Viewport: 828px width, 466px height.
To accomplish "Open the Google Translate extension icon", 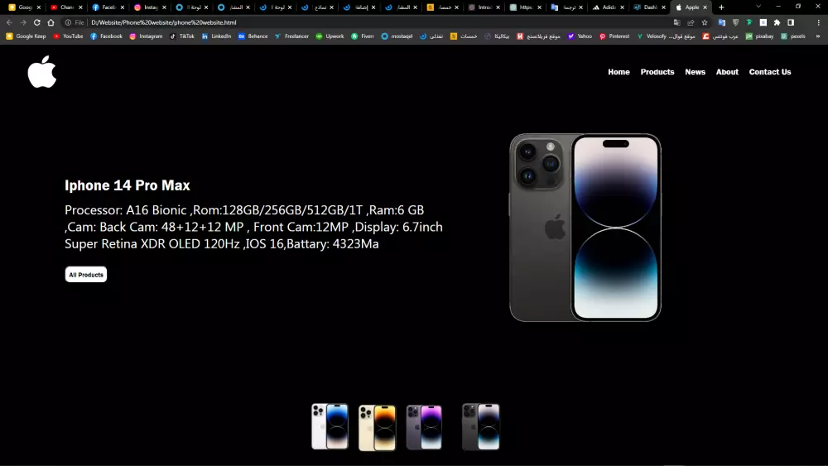I will click(x=722, y=22).
